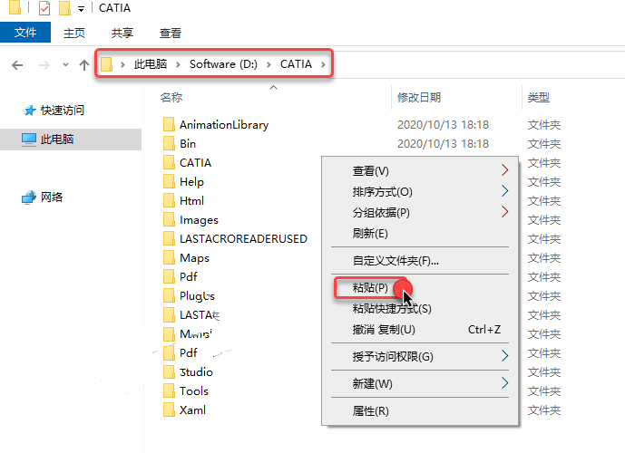Select the Studio folder icon
The image size is (625, 453).
(x=169, y=371)
